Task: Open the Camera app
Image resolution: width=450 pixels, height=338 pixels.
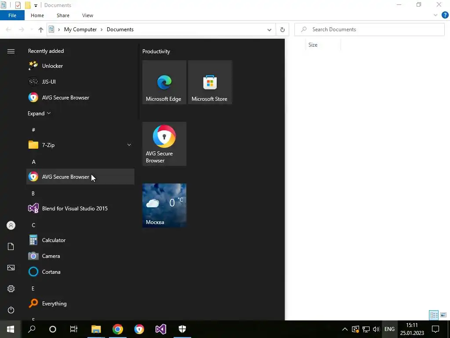Action: pyautogui.click(x=80, y=256)
